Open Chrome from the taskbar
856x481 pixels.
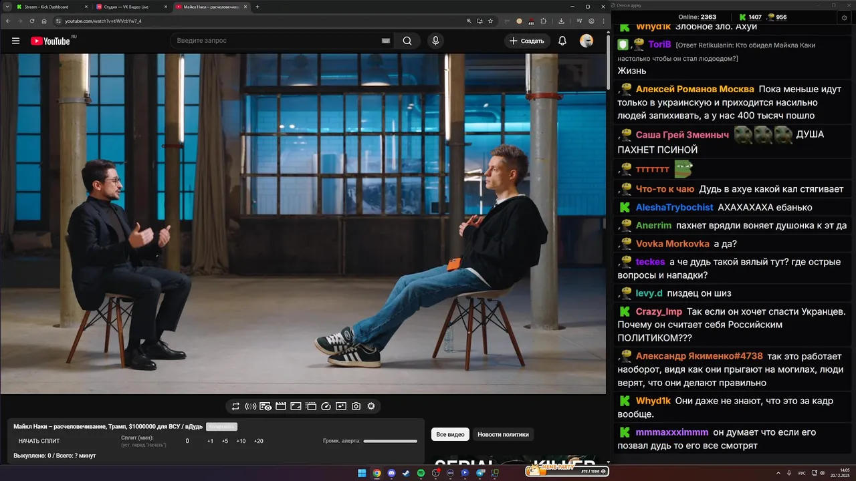coord(377,473)
